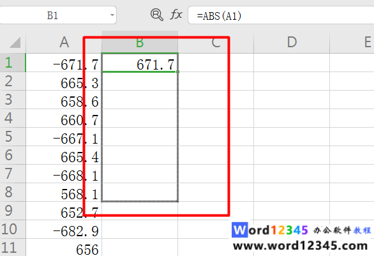Select column A header

pos(64,42)
